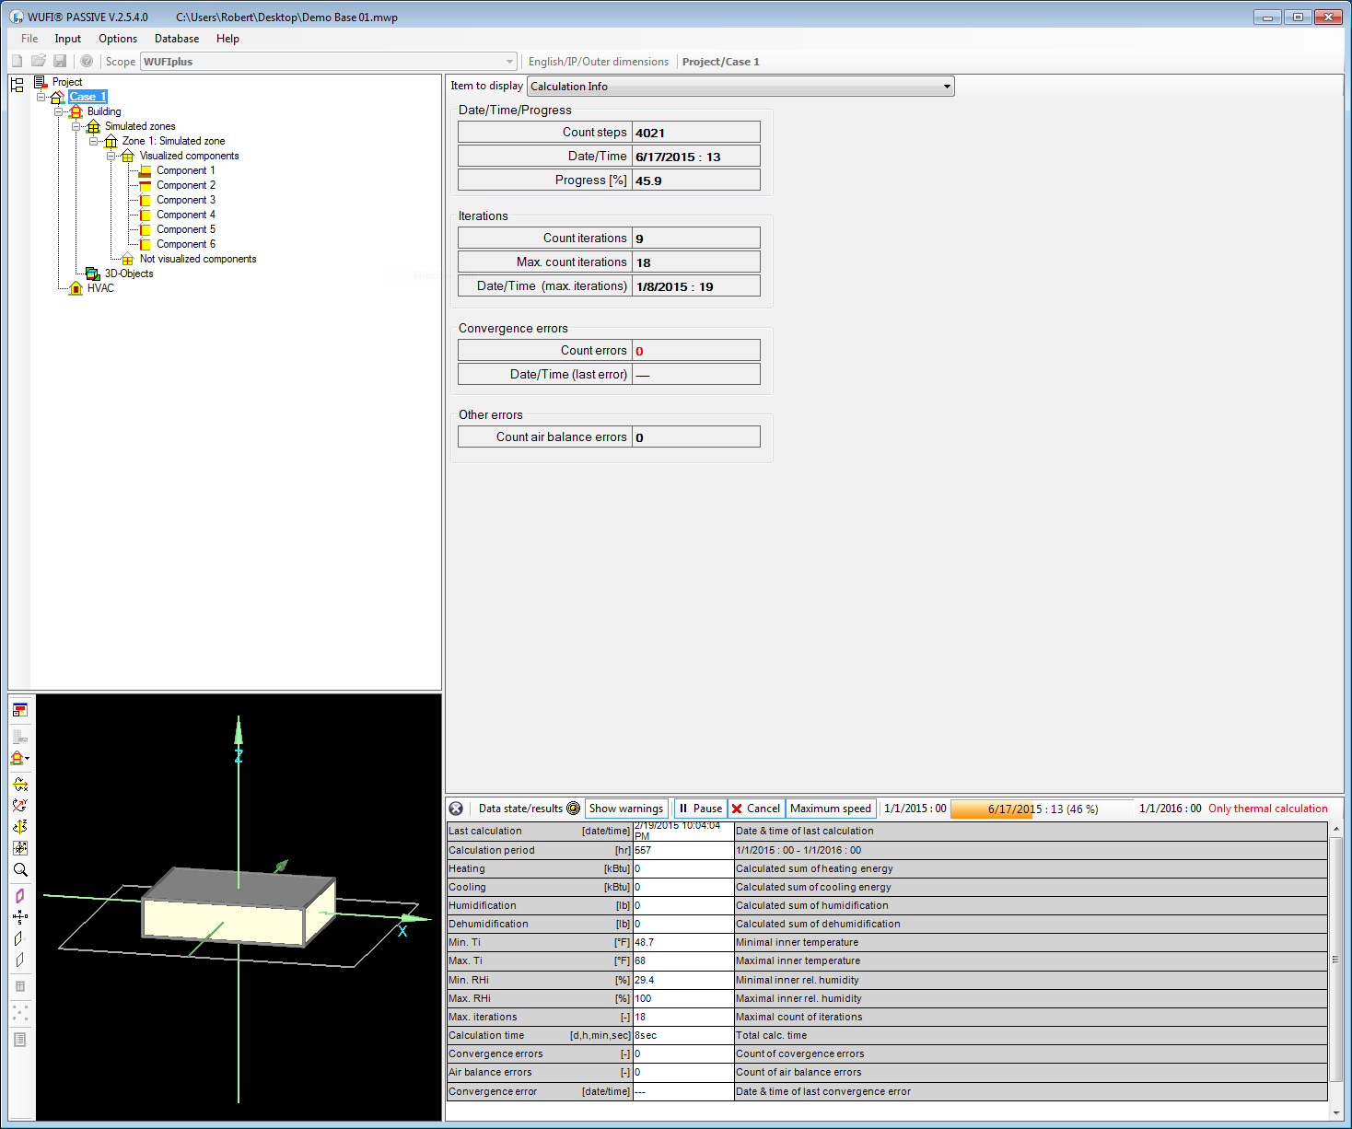The height and width of the screenshot is (1129, 1352).
Task: Collapse the Building node in tree
Action: point(58,111)
